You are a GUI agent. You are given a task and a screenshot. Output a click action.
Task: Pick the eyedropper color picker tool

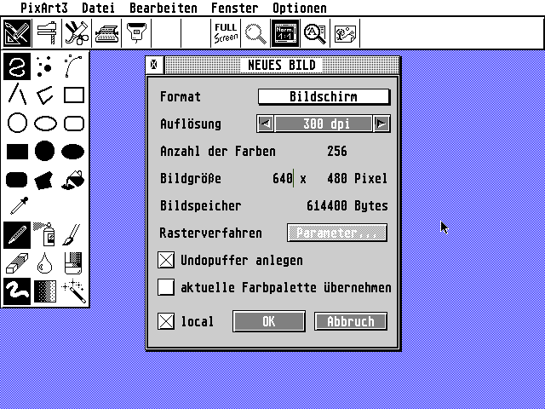point(17,207)
